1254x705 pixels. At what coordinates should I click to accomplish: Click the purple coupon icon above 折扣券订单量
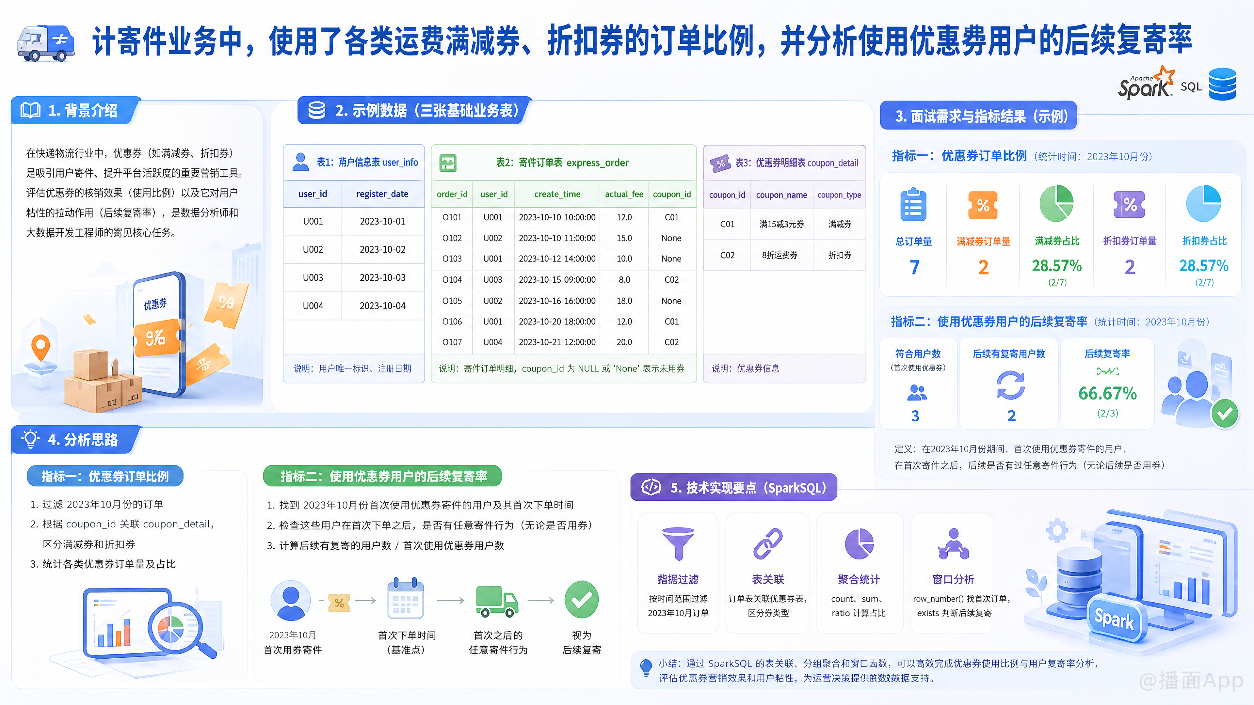pyautogui.click(x=1129, y=204)
